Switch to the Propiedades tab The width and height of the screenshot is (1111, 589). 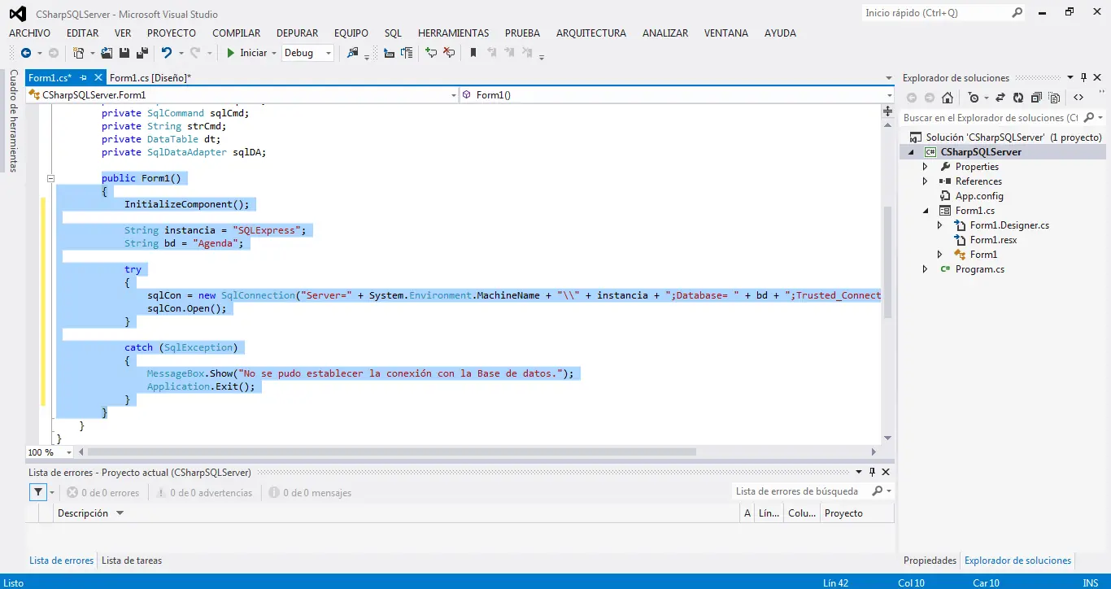930,561
